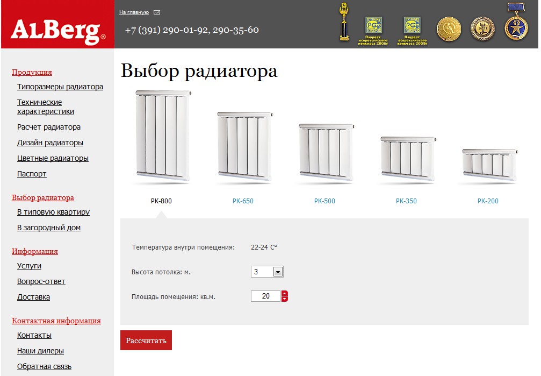Click the blue star medal with ribbon
Image resolution: width=541 pixels, height=376 pixels.
[x=516, y=22]
